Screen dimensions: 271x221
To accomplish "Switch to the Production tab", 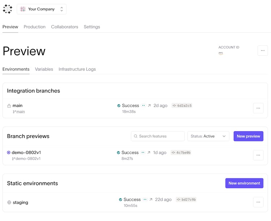I will point(35,27).
